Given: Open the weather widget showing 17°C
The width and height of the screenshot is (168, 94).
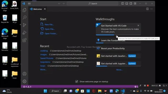Looking at the screenshot, I should point(7,91).
